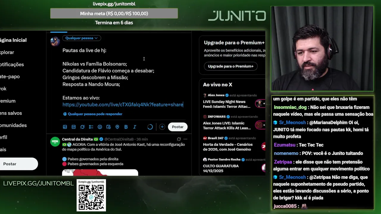Click nomenemo username in chat
Viewport: 381px width, 214px height.
286,153
